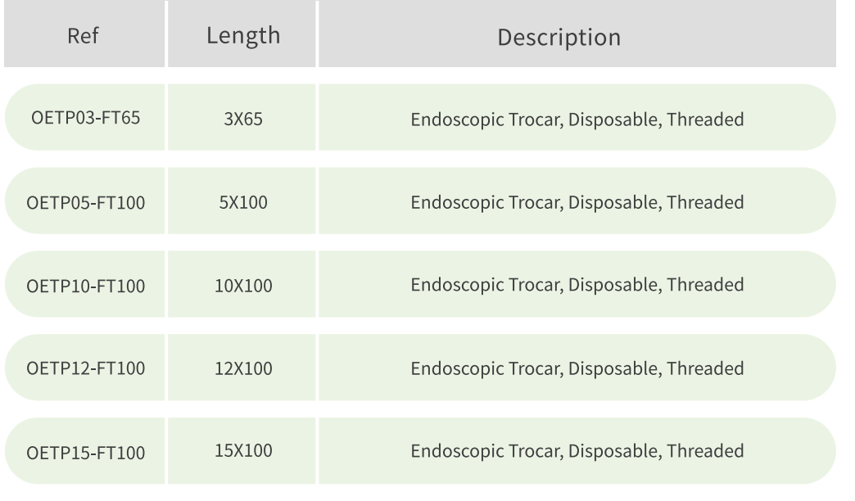The width and height of the screenshot is (855, 501).
Task: Click the description text in the OETP03-FT65 row
Action: coord(577,120)
